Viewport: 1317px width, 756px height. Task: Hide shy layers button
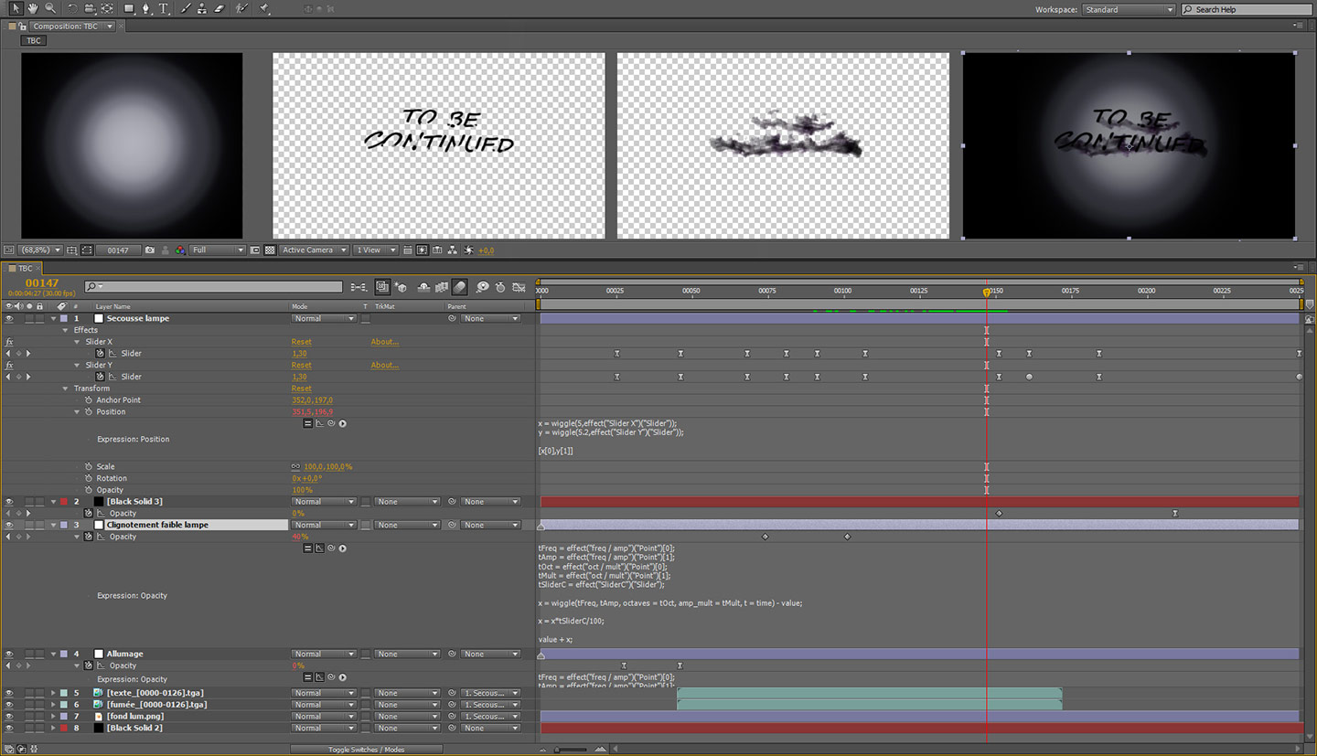point(423,287)
